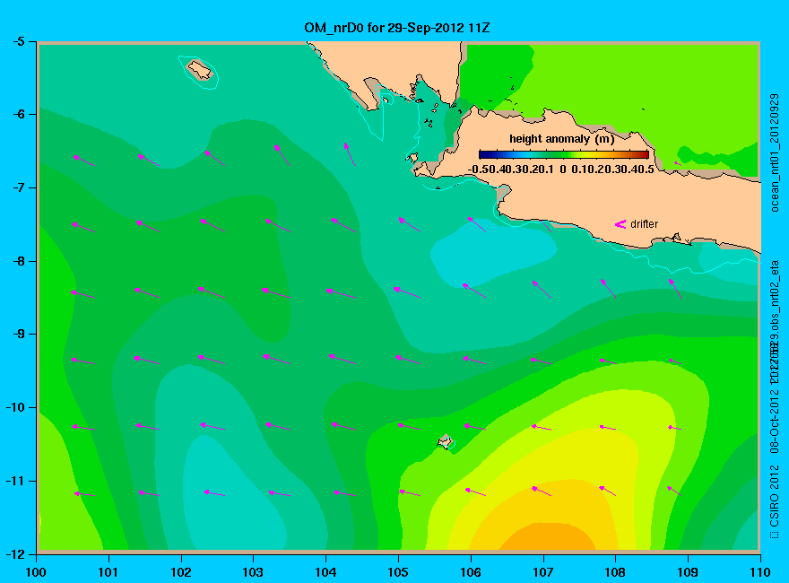This screenshot has height=583, width=789.
Task: Click latitude axis label -10
Action: coord(15,407)
